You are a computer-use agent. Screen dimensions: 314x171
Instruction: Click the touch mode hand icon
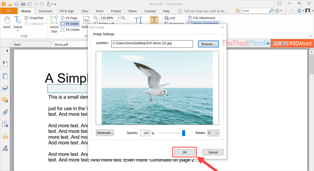[x=48, y=4]
